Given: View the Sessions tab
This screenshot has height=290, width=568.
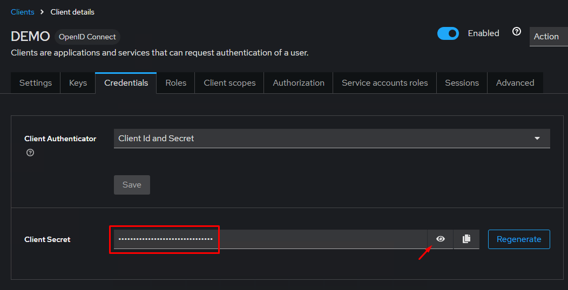Looking at the screenshot, I should (x=462, y=83).
